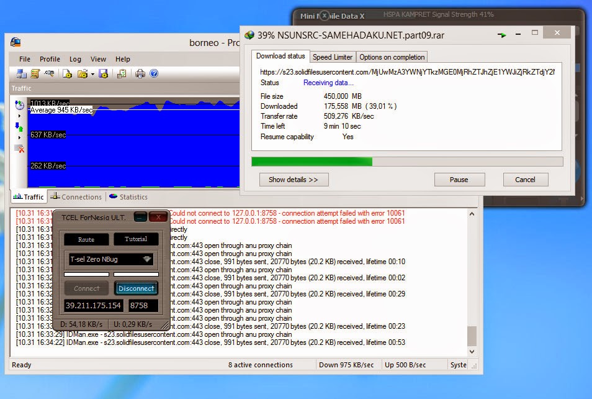592x399 pixels.
Task: Open Proxification Rules toolbar icon
Action: point(35,73)
